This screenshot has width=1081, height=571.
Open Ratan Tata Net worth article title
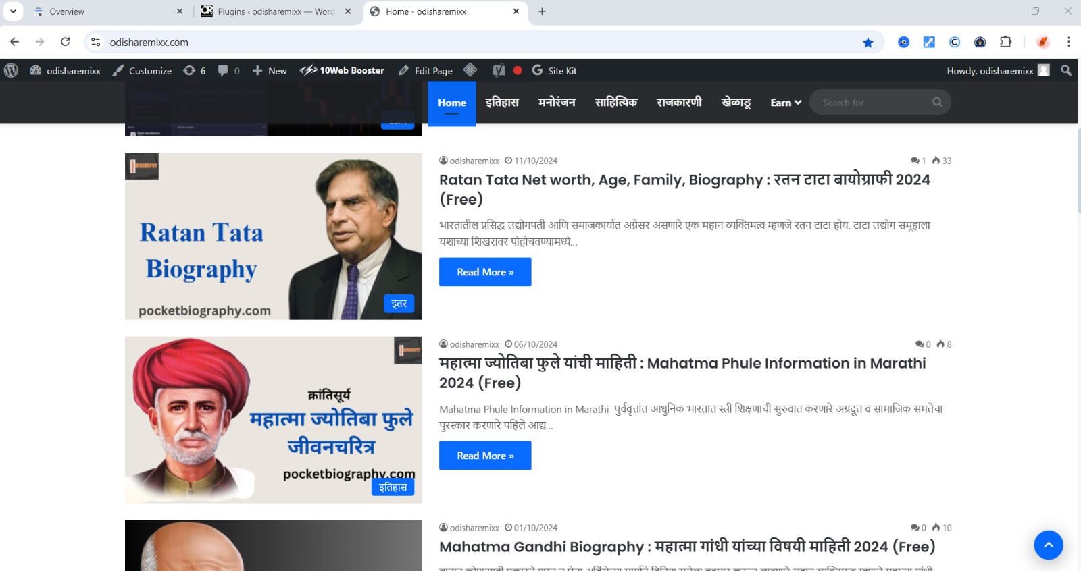[x=684, y=189]
